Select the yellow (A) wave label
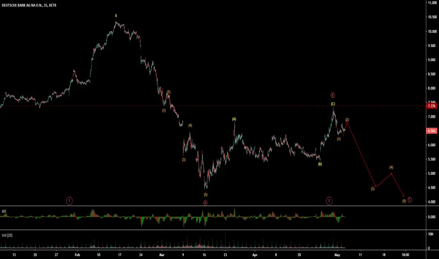 pyautogui.click(x=234, y=119)
